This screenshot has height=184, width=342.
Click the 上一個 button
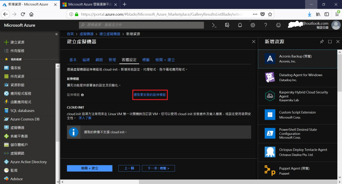point(129,168)
